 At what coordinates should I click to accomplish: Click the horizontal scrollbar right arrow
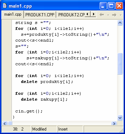[x=114, y=123]
